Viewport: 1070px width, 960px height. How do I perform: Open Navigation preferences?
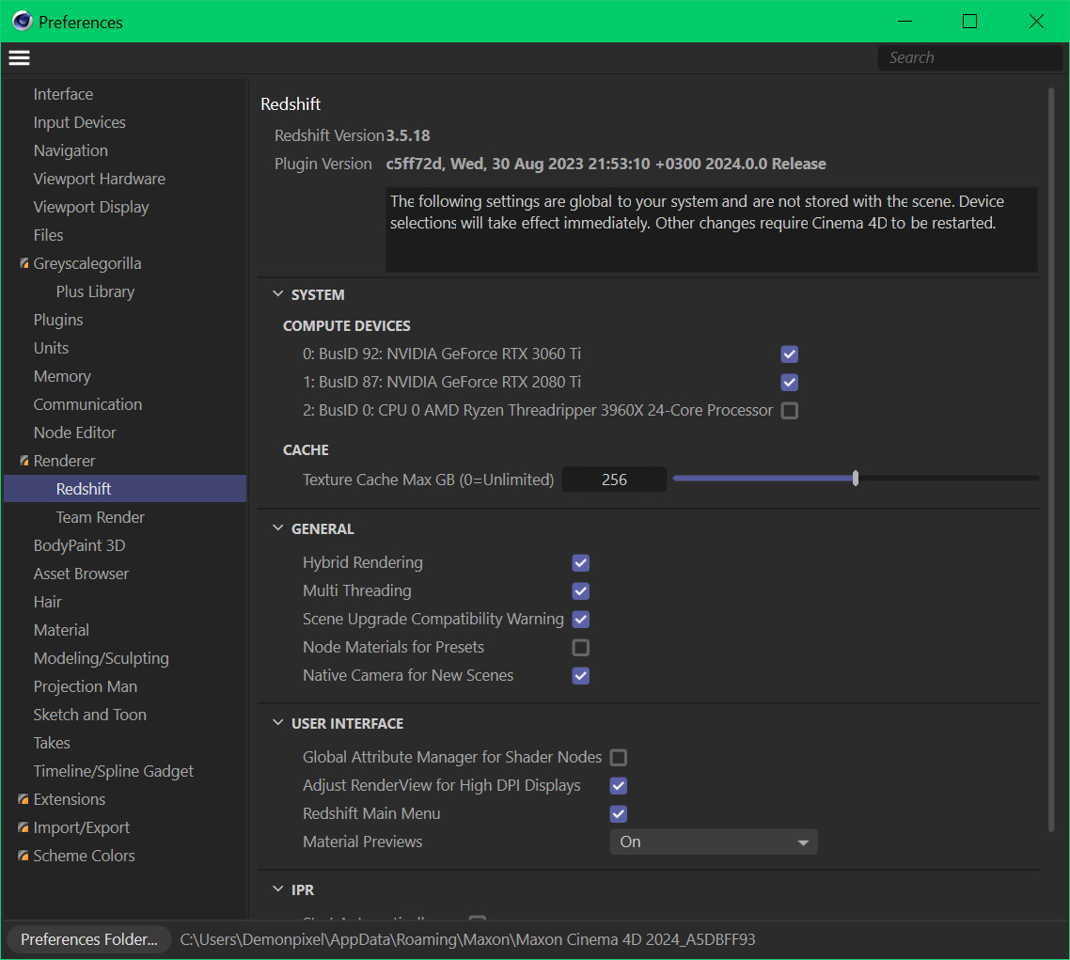(x=71, y=150)
